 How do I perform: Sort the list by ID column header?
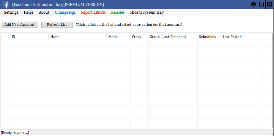[x=29, y=37]
